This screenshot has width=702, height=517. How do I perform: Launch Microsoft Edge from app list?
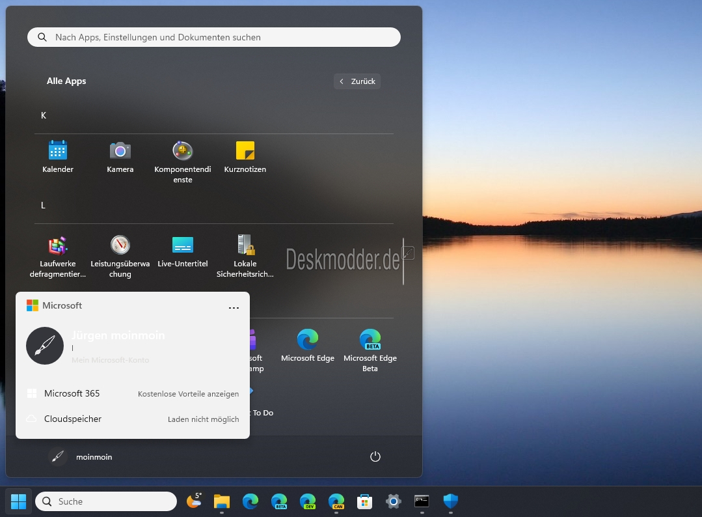click(308, 346)
